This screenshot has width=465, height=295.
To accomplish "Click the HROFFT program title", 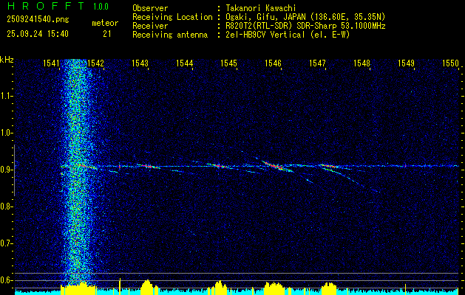I will [46, 6].
